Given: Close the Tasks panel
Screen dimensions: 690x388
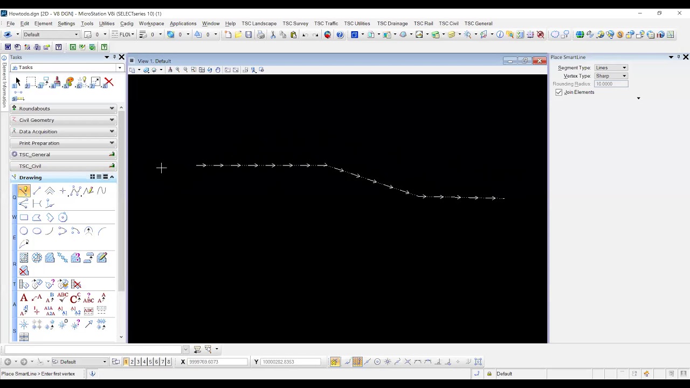Looking at the screenshot, I should point(121,57).
